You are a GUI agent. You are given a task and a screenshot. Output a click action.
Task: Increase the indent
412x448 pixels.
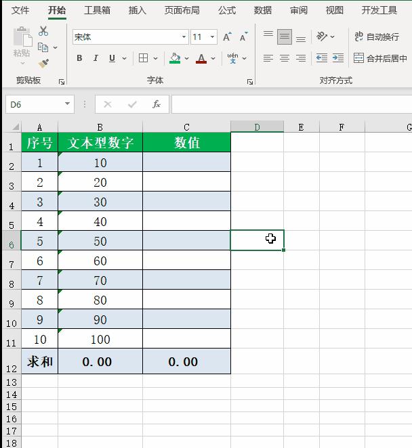click(x=338, y=58)
